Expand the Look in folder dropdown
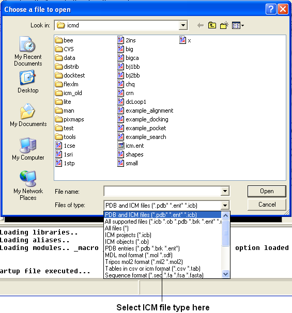 183,25
